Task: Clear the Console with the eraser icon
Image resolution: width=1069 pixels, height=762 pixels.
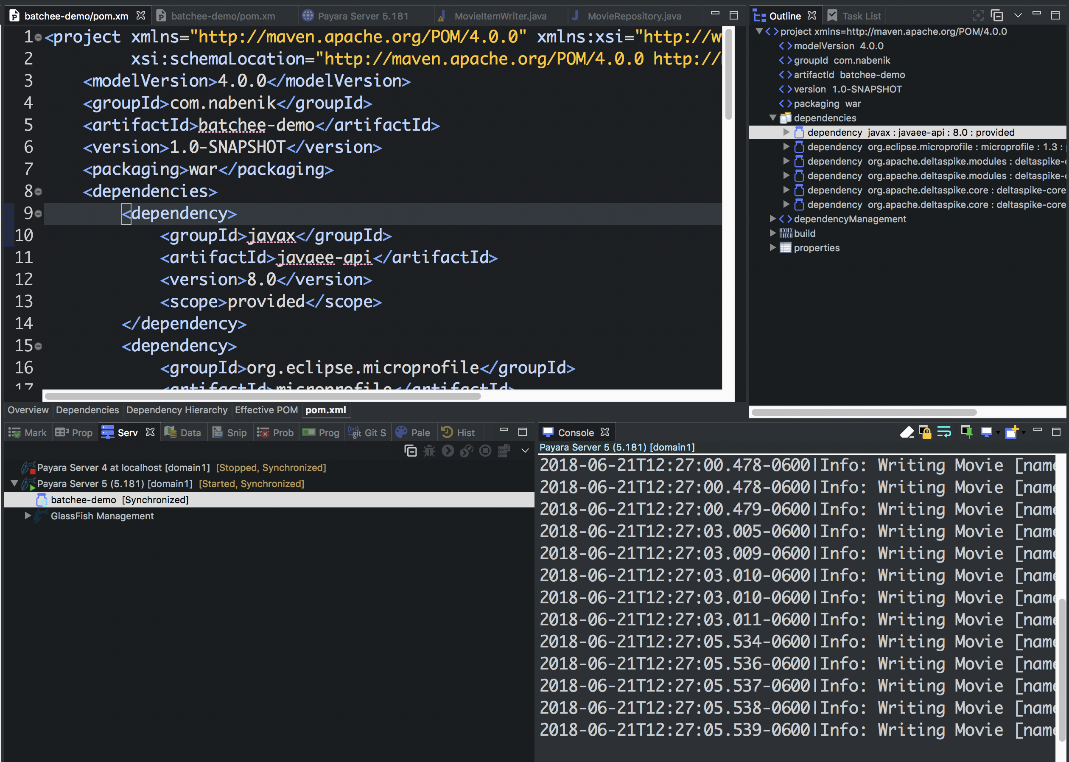Action: click(907, 432)
